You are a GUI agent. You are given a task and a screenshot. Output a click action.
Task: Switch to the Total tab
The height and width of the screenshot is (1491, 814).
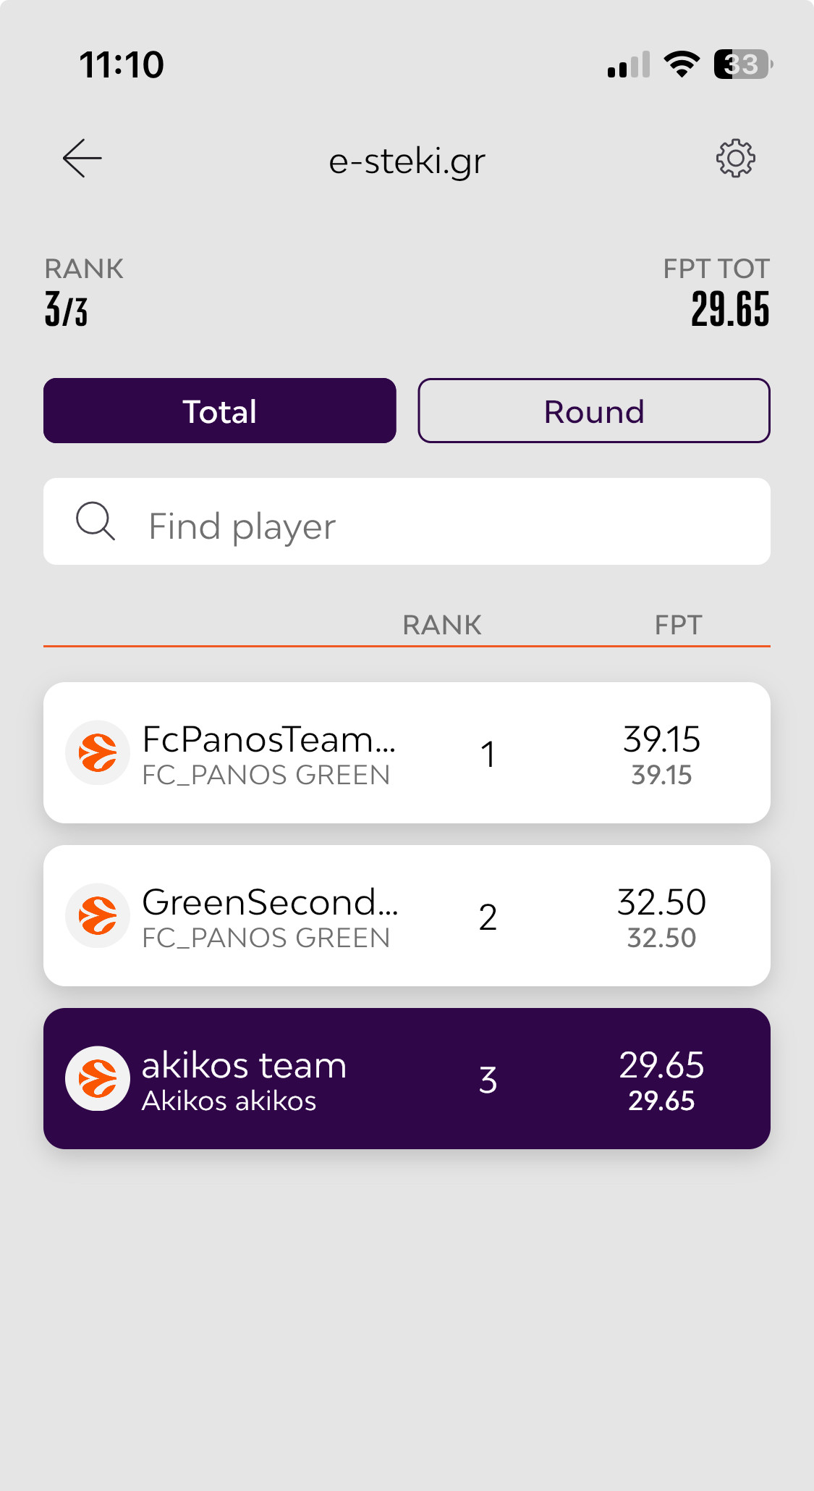coord(220,411)
